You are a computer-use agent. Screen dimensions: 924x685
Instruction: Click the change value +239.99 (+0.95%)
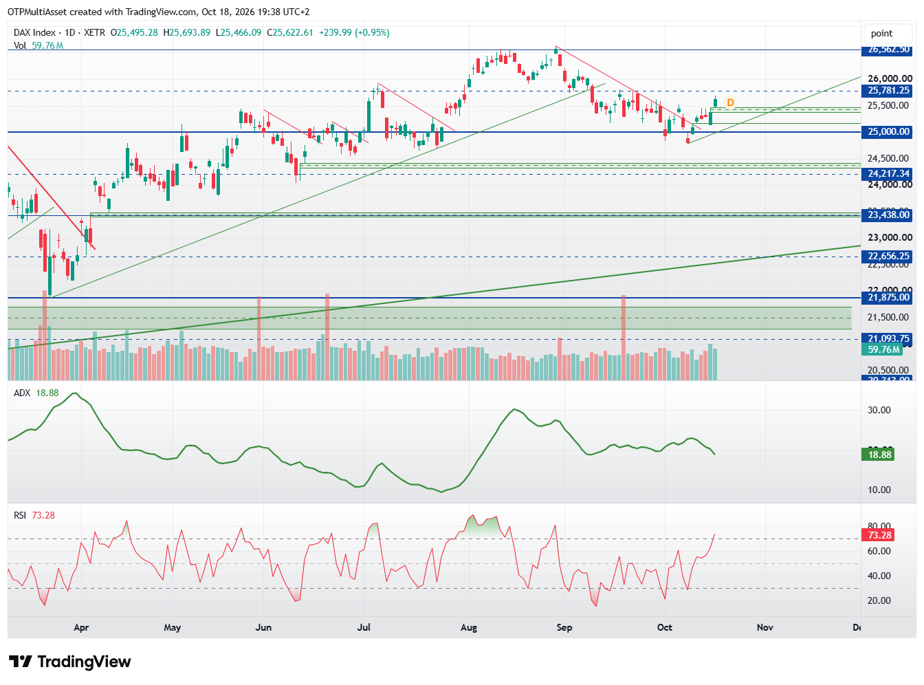coord(354,32)
